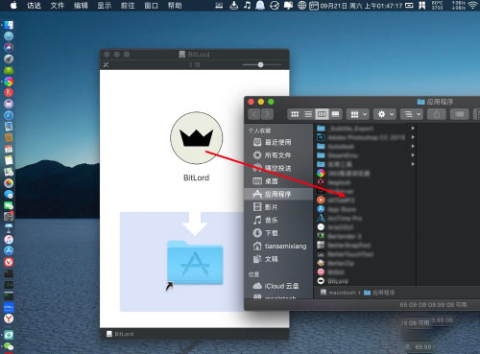480x354 pixels.
Task: Click macintosh in the Finder path bar
Action: coord(338,293)
